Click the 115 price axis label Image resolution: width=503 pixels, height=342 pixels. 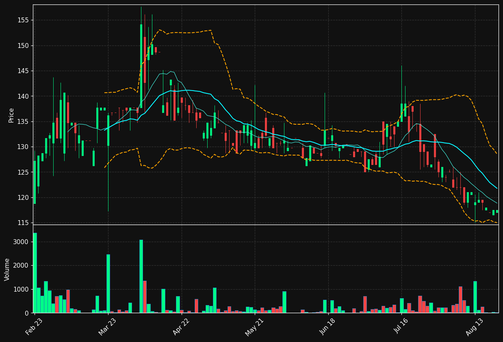[24, 223]
